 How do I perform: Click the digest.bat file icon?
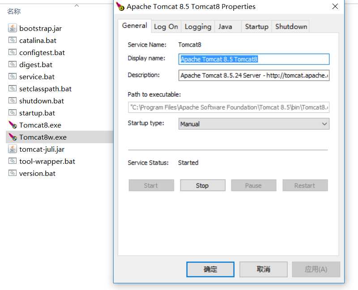(x=13, y=64)
